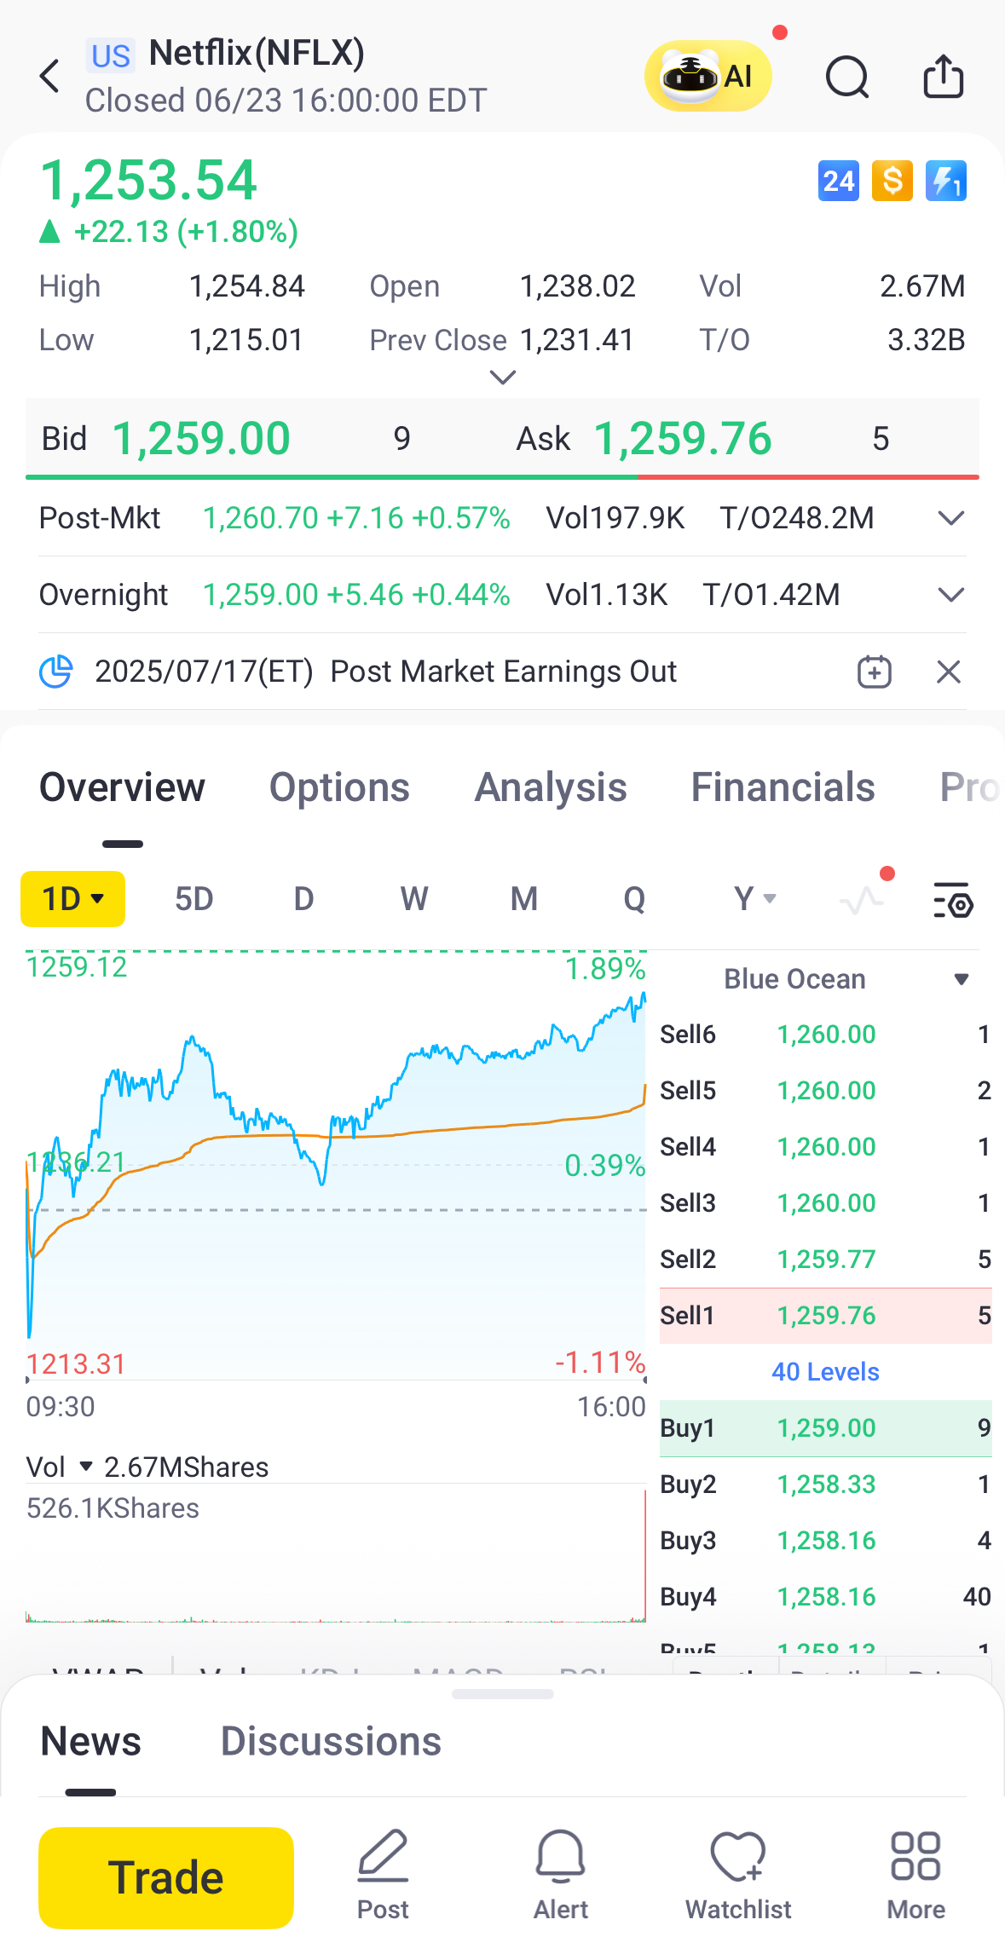Tap the share icon

click(944, 77)
